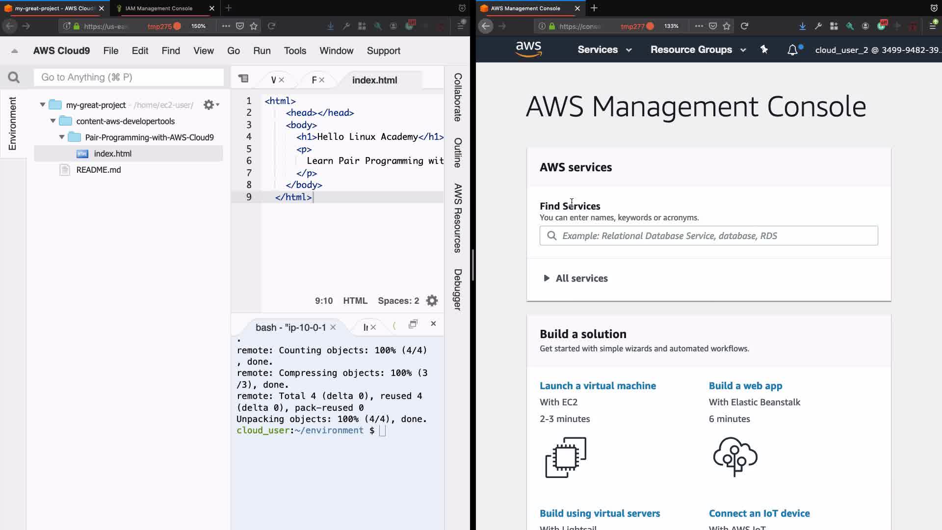Click Launch a virtual machine link

[x=598, y=386]
